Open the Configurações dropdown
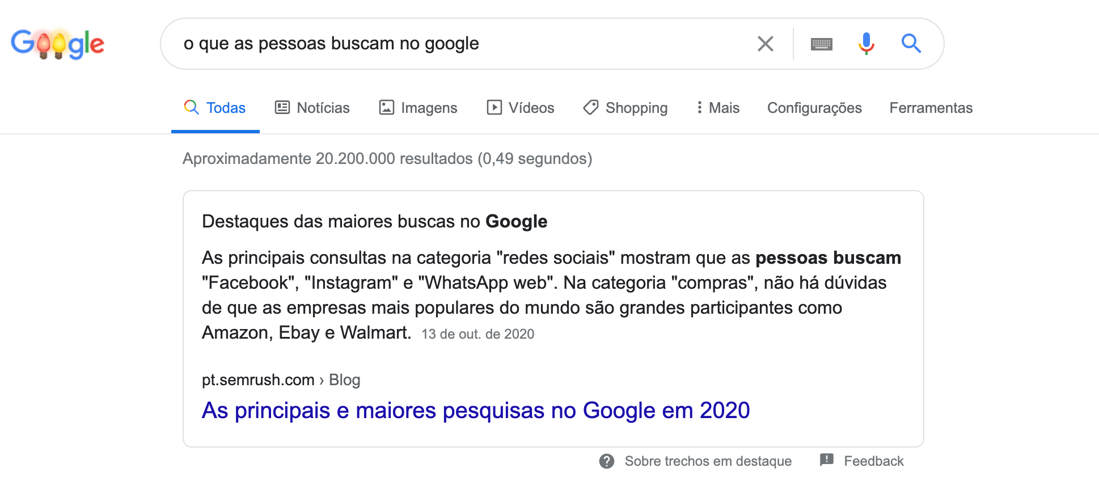 814,108
